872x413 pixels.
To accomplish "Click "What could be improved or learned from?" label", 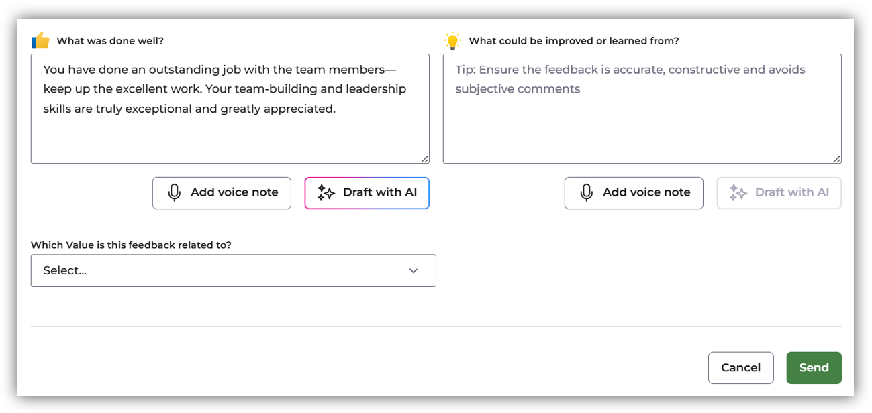I will (x=574, y=41).
